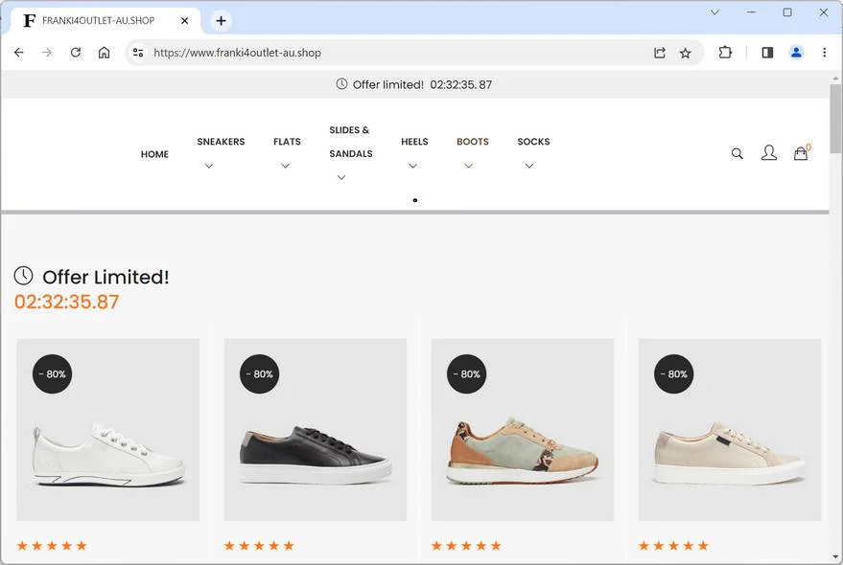View the black leather sneaker product image
843x565 pixels.
(x=316, y=430)
